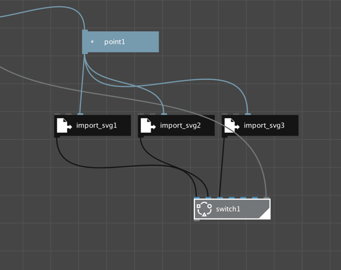
Task: Click the file import icon on import_svg3
Action: (x=232, y=125)
